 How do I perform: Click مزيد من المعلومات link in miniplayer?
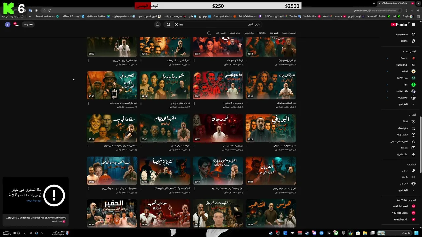tap(34, 201)
